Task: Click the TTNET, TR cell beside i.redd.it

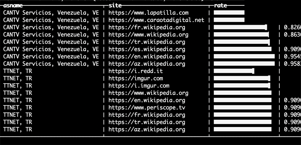Action: tap(18, 71)
